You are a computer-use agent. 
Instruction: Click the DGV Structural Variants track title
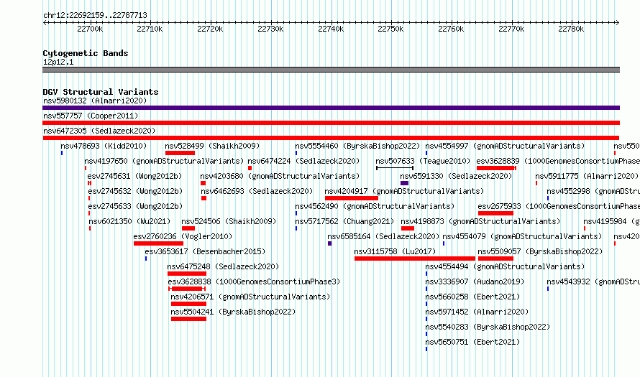click(101, 92)
